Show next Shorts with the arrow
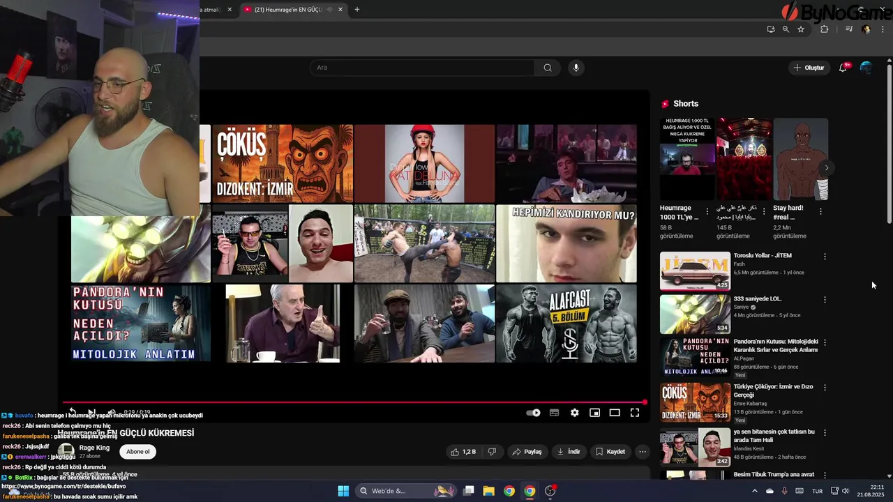The image size is (893, 502). [x=827, y=168]
